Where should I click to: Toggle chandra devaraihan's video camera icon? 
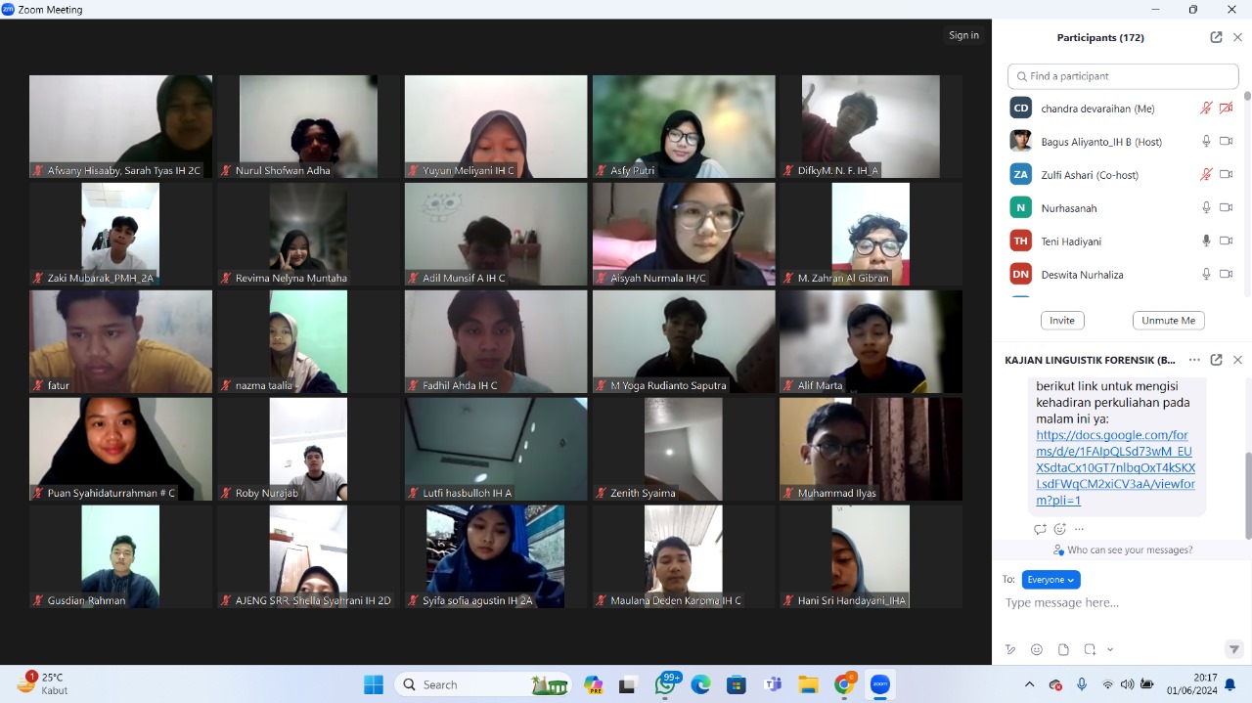1226,109
